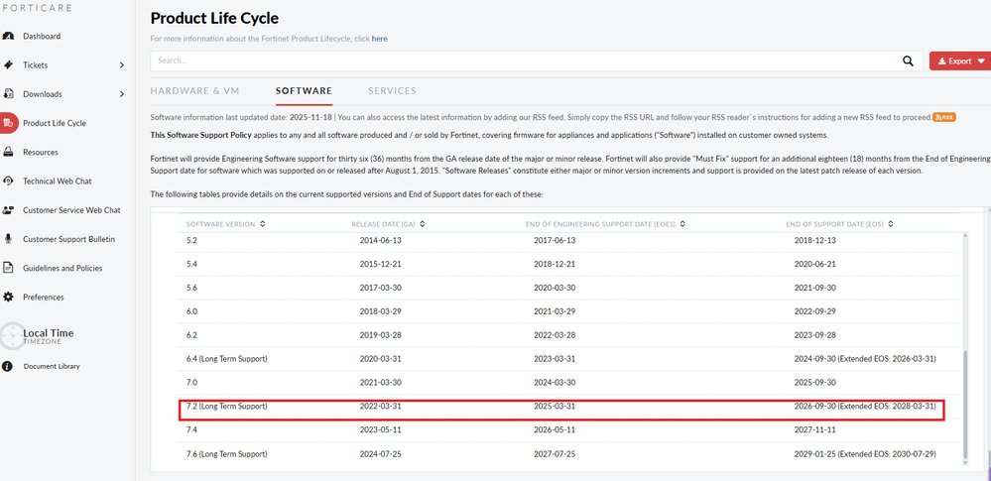
Task: Click the orange RSS feed badge
Action: click(x=943, y=117)
